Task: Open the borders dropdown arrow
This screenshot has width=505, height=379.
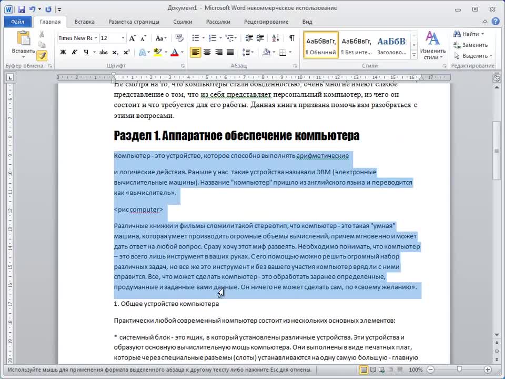Action: [x=290, y=52]
